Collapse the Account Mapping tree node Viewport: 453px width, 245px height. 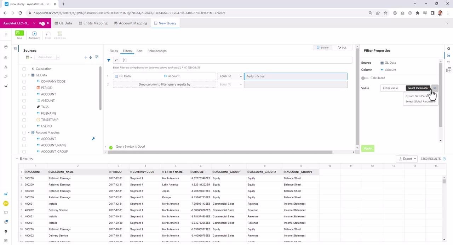coord(29,132)
